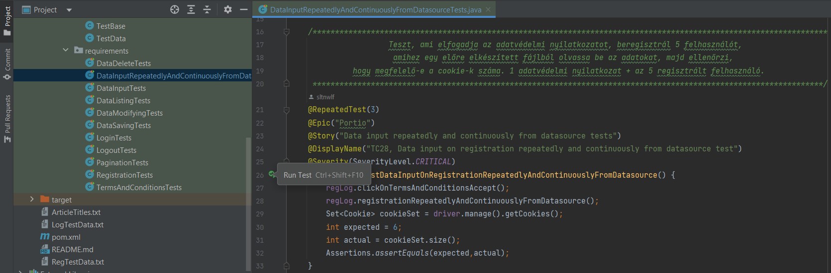831x273 pixels.
Task: Open TermsAndConditionsTests class
Action: pyautogui.click(x=139, y=187)
